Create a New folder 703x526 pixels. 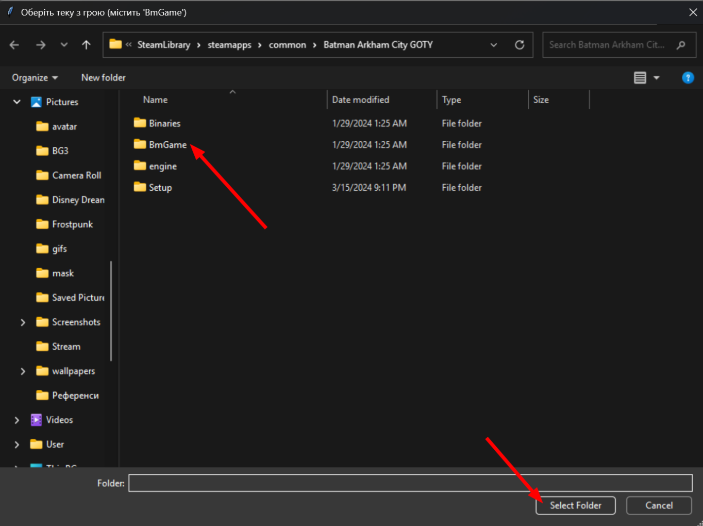[x=104, y=78]
